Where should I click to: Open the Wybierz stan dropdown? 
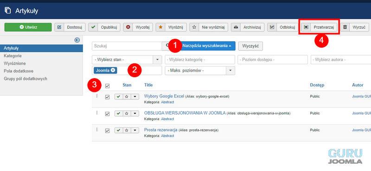tap(127, 60)
